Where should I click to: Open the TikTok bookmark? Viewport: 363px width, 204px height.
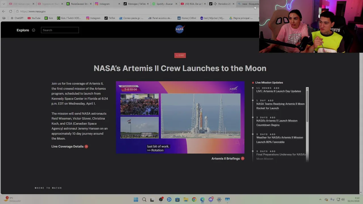[110, 18]
